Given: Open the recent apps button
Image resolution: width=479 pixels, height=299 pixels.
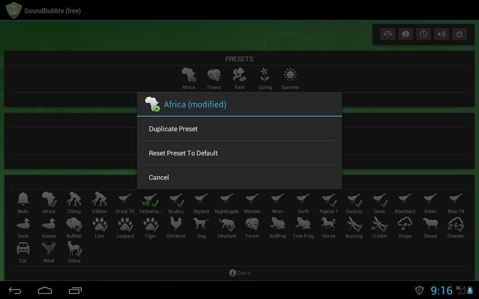Looking at the screenshot, I should [75, 291].
